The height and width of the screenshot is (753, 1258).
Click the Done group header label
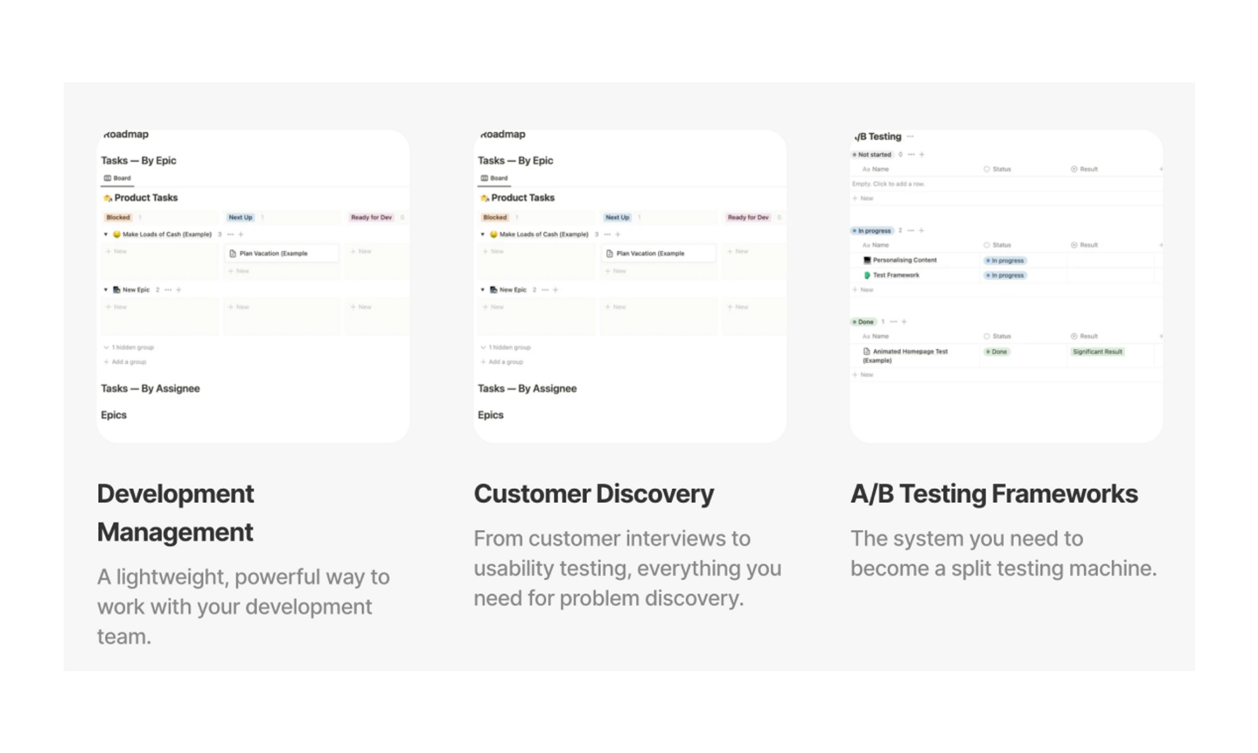pyautogui.click(x=863, y=322)
